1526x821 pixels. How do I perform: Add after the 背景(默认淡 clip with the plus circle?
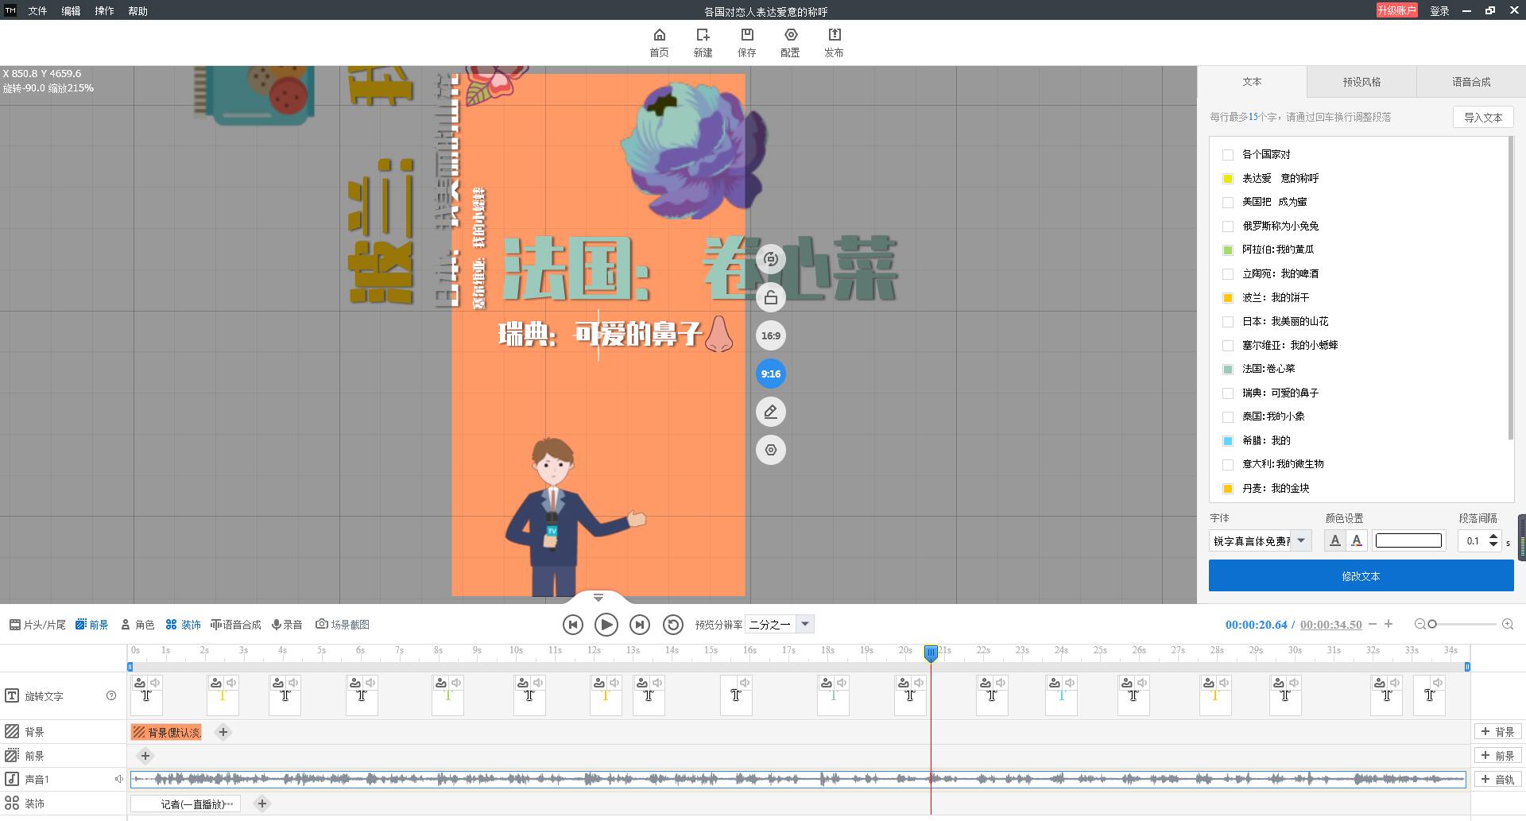pos(223,732)
